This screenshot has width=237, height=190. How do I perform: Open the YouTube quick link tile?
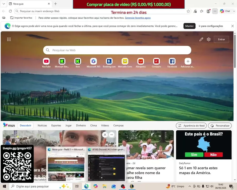[46, 63]
